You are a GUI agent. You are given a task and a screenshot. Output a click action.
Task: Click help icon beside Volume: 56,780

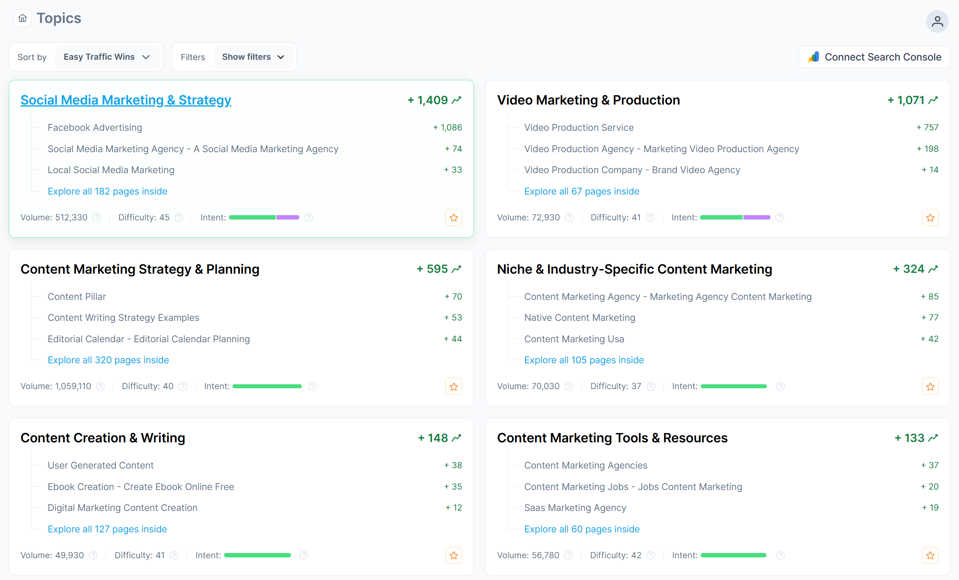click(x=568, y=555)
